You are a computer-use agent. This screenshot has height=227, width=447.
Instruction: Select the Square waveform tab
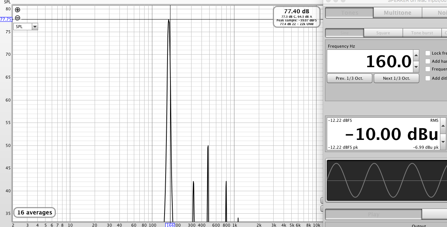tap(383, 33)
